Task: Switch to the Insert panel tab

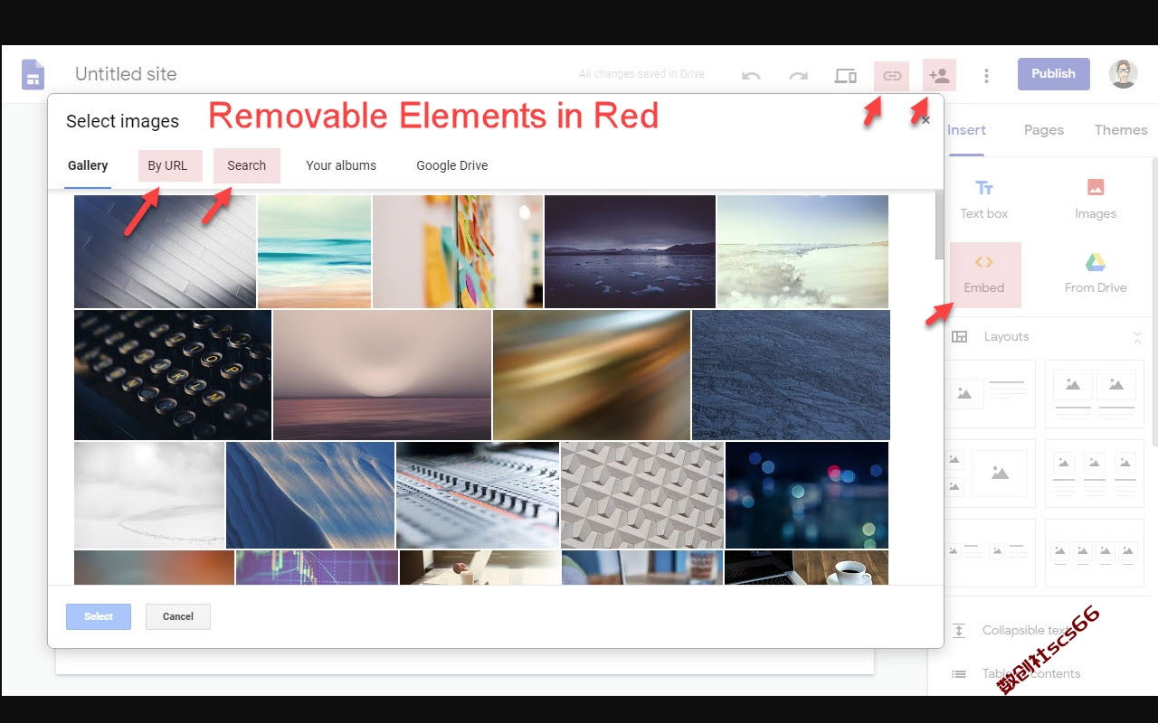Action: [x=966, y=130]
